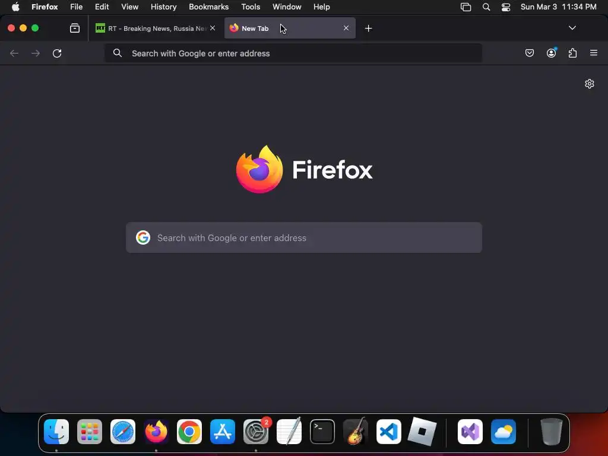Open the View menu
Image resolution: width=608 pixels, height=456 pixels.
pyautogui.click(x=129, y=7)
